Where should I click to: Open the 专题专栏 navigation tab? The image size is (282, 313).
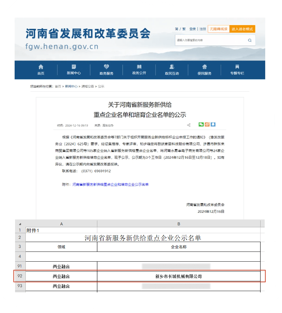(x=237, y=70)
